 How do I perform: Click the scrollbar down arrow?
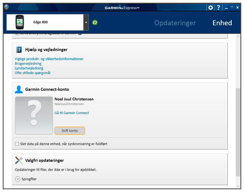coord(238,186)
